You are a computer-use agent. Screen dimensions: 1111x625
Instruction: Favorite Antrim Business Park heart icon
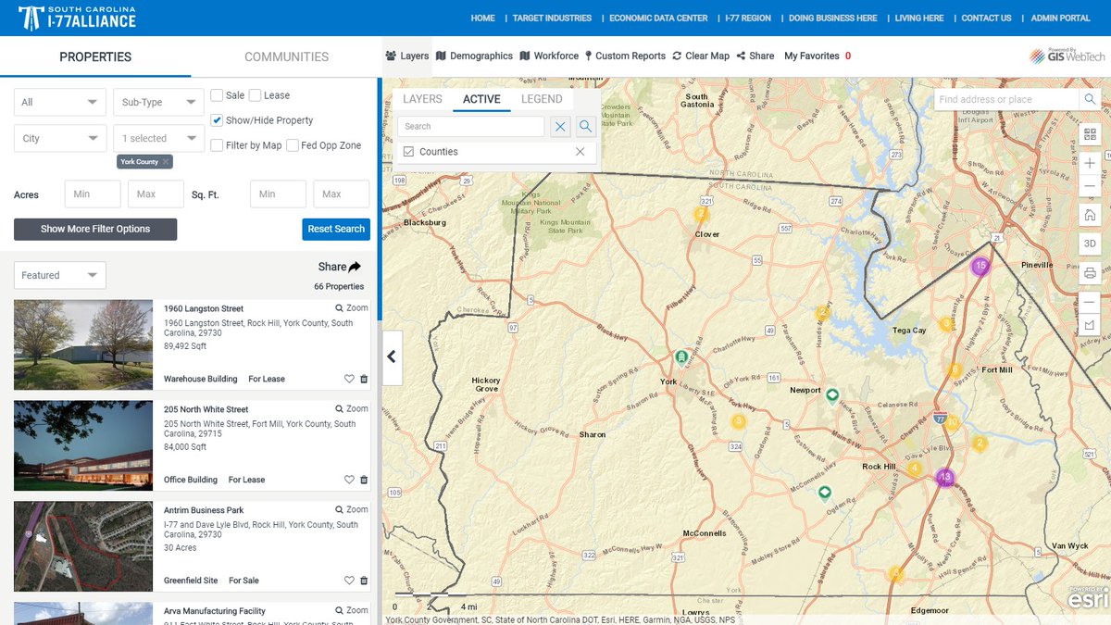[x=349, y=581]
